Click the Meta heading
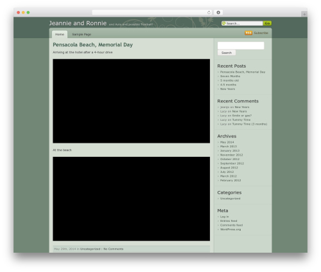The image size is (321, 272). point(223,211)
